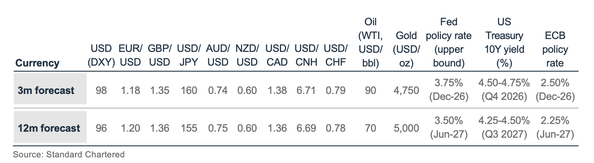The height and width of the screenshot is (163, 594).
Task: Click the Oil (WTI, USD/bbl) header
Action: point(370,42)
